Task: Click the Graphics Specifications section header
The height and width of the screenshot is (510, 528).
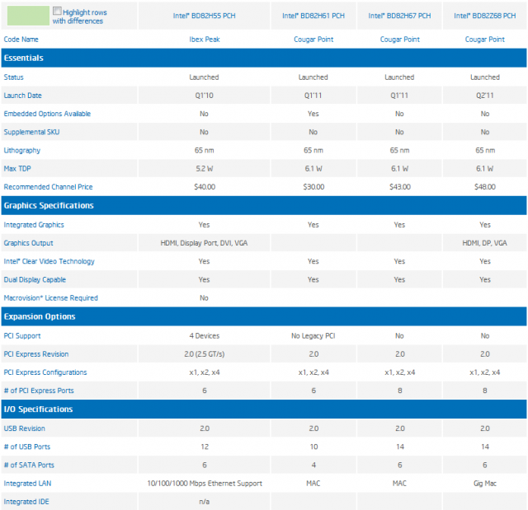Action: pyautogui.click(x=264, y=205)
